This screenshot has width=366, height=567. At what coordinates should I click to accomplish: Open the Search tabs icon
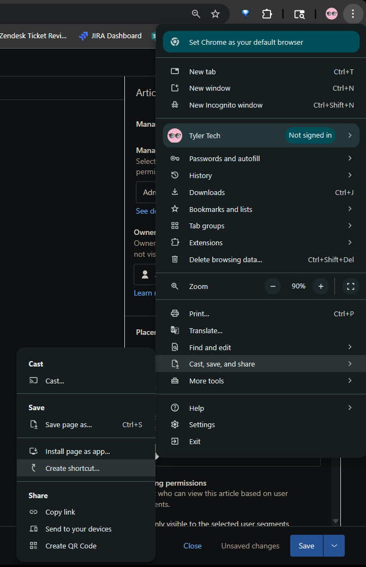(299, 14)
